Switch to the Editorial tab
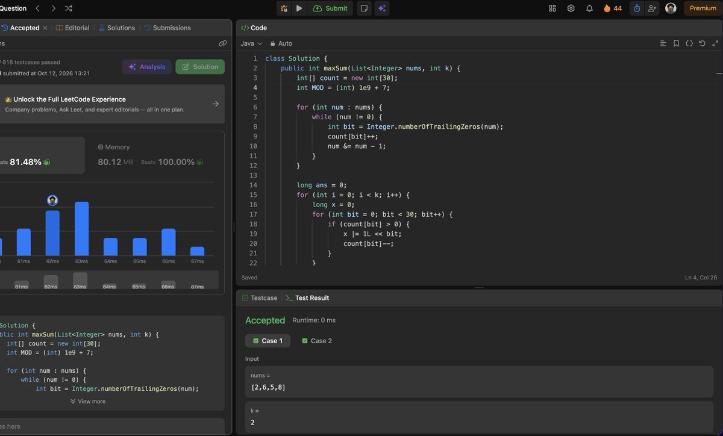Viewport: 723px width, 436px height. (x=72, y=28)
